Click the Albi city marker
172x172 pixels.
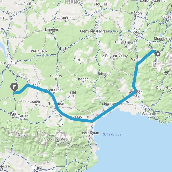(73, 96)
